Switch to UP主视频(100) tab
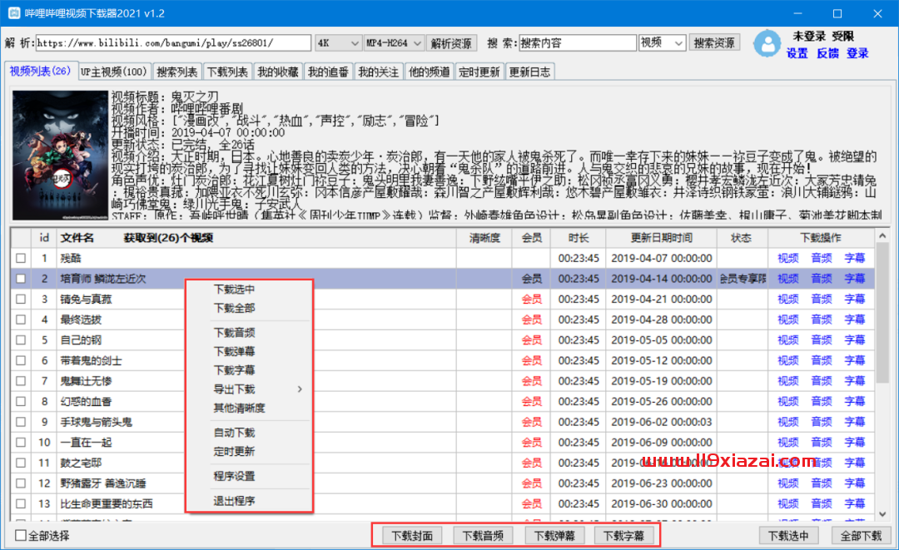899x550 pixels. 113,72
